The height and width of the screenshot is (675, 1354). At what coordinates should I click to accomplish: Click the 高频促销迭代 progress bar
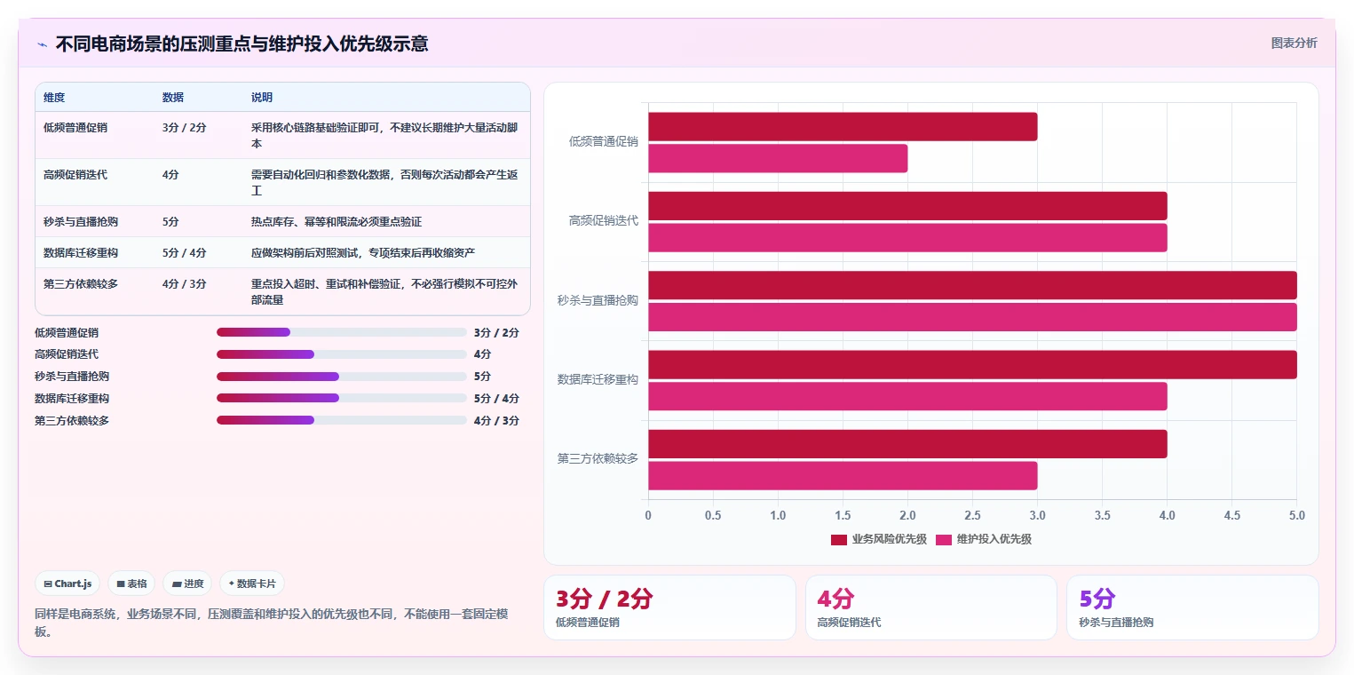pyautogui.click(x=342, y=354)
